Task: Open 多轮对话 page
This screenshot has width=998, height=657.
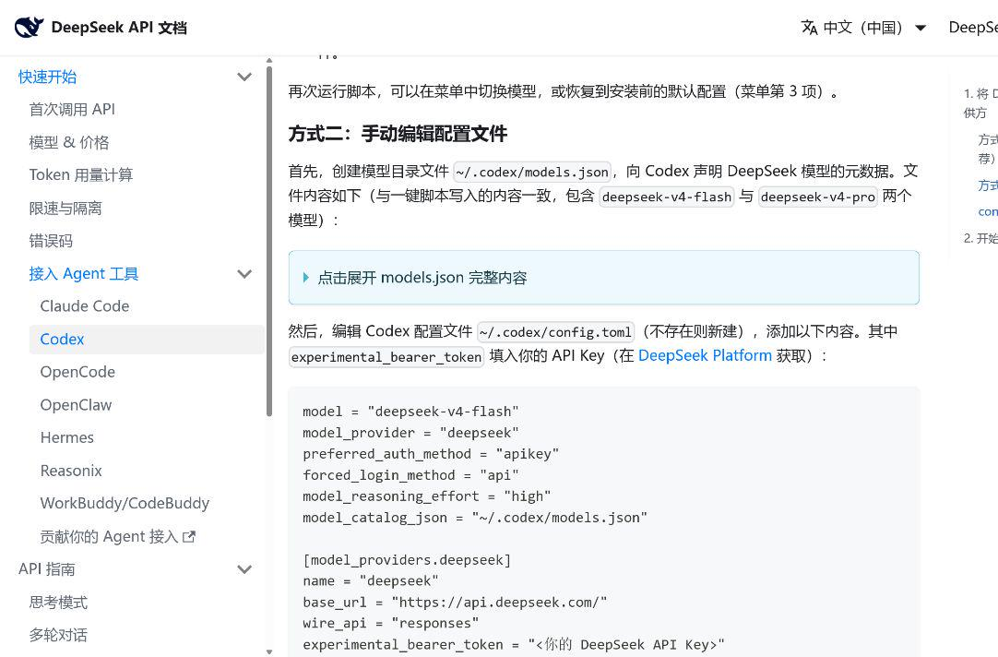Action: (x=58, y=635)
